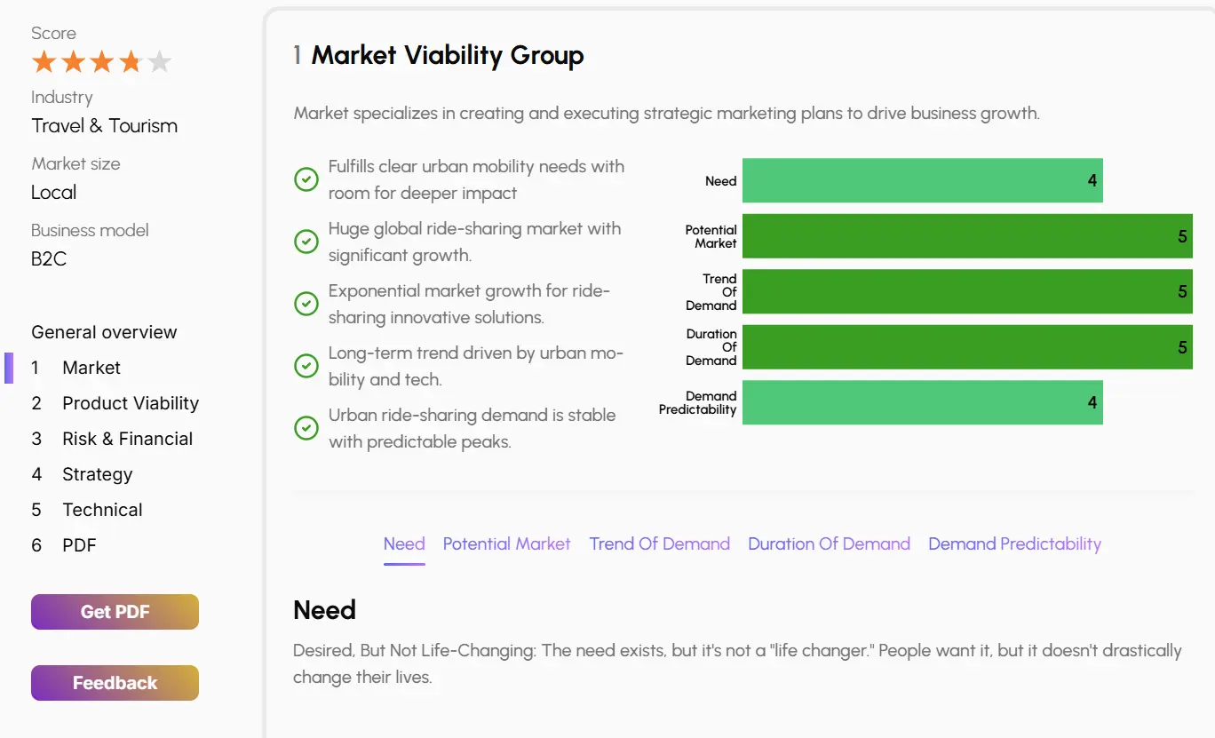Switch to the Duration Of Demand tab

(x=829, y=544)
